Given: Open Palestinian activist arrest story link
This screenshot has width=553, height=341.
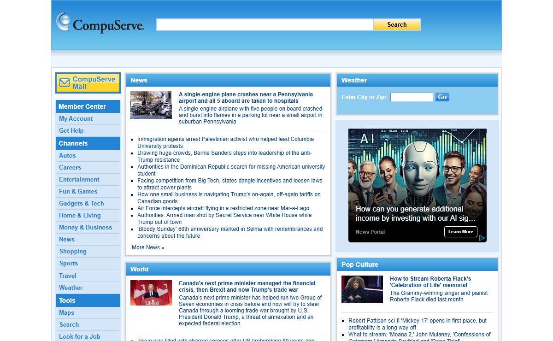Looking at the screenshot, I should pyautogui.click(x=225, y=142).
